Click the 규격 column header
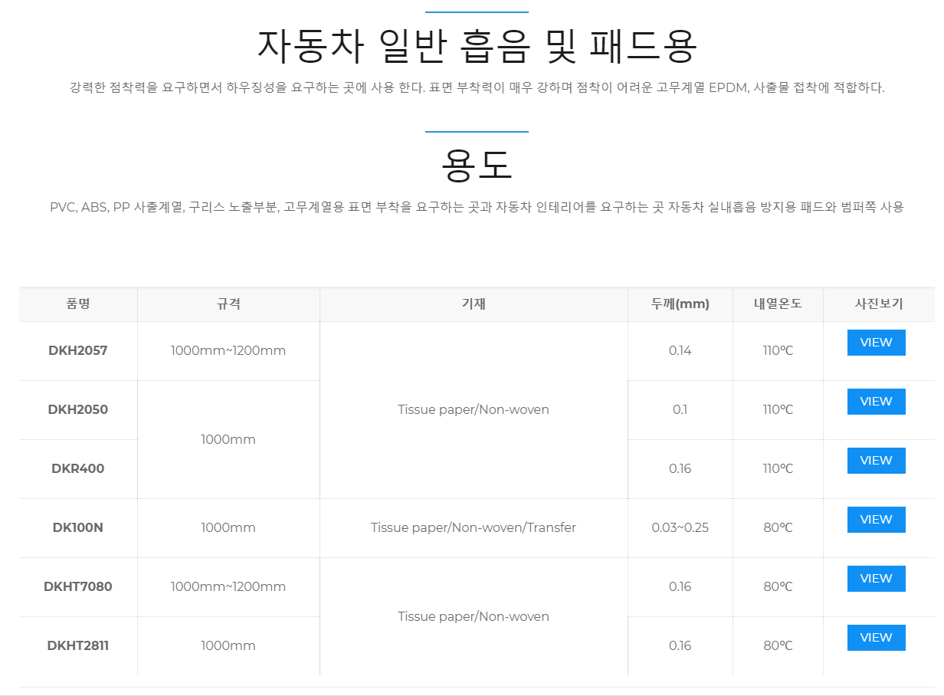The image size is (944, 696). pyautogui.click(x=228, y=304)
